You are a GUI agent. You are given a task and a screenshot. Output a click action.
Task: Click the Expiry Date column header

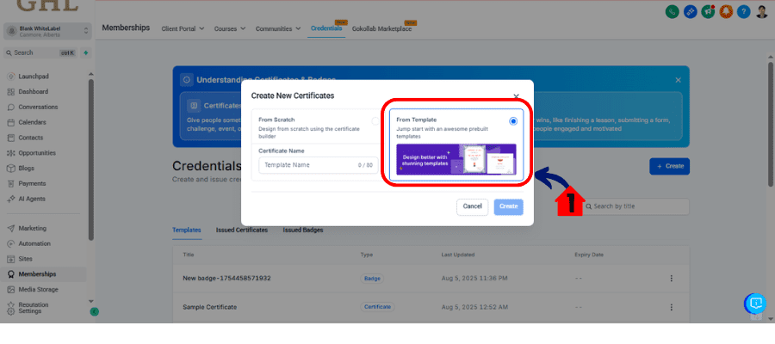pos(589,255)
